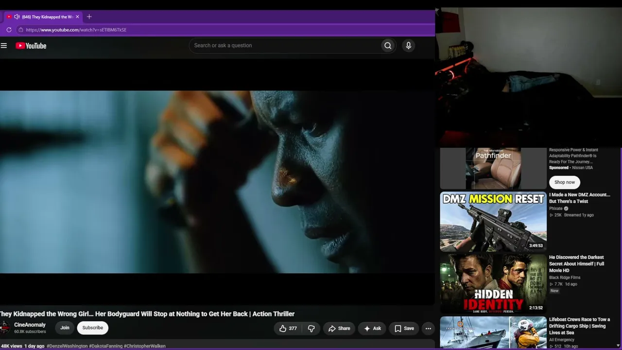Image resolution: width=622 pixels, height=350 pixels.
Task: Close the 'They Kidnapped the W...' browser tab
Action: [x=77, y=17]
